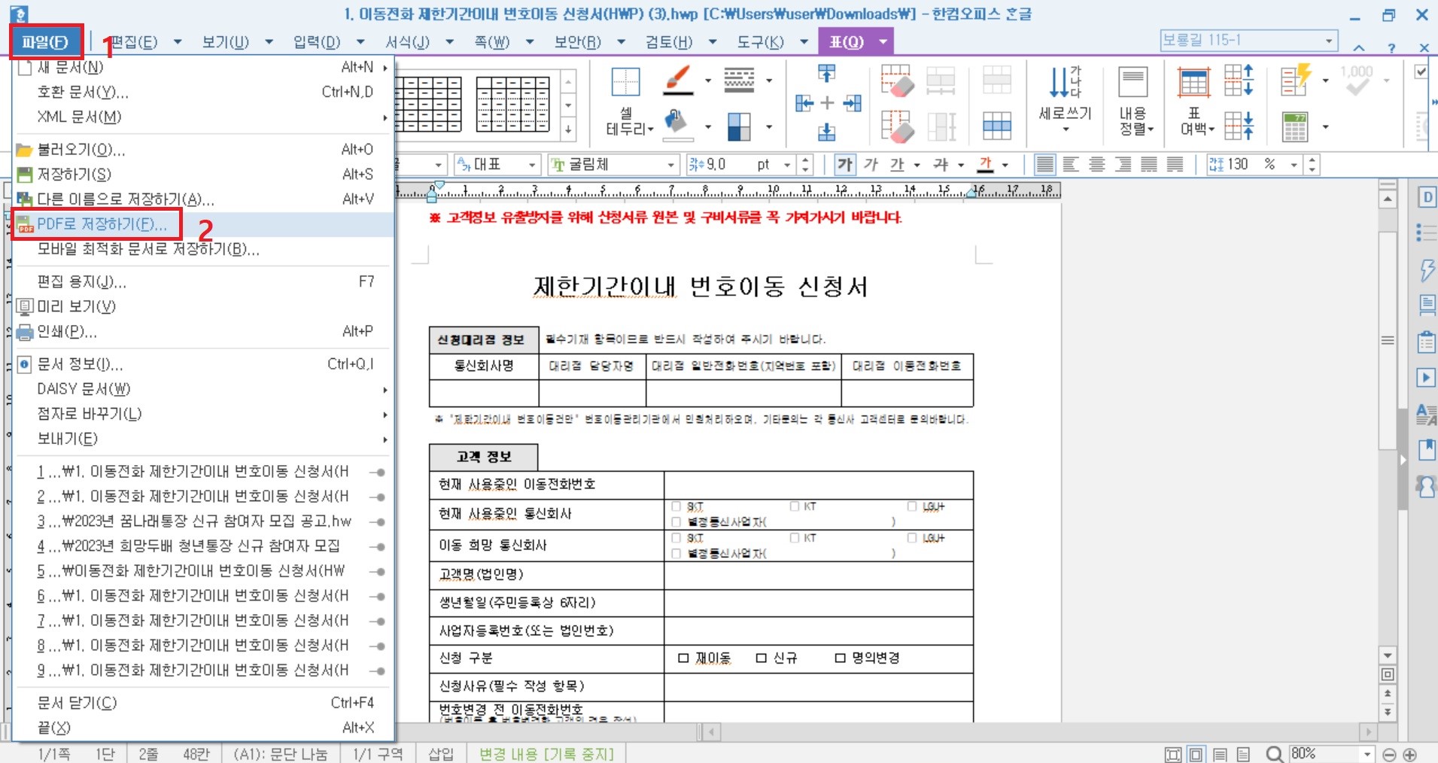Screen dimensions: 1438x763
Task: Open the 검토(H) menu
Action: pos(668,41)
